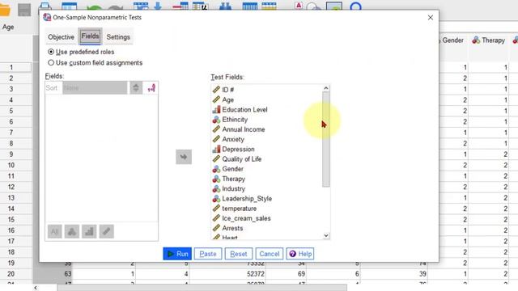Click the Education Level ordinal icon
The height and width of the screenshot is (291, 518).
coord(216,110)
